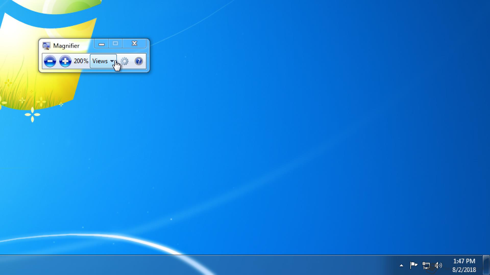Click the 200% zoom level text
The height and width of the screenshot is (275, 490).
(81, 61)
